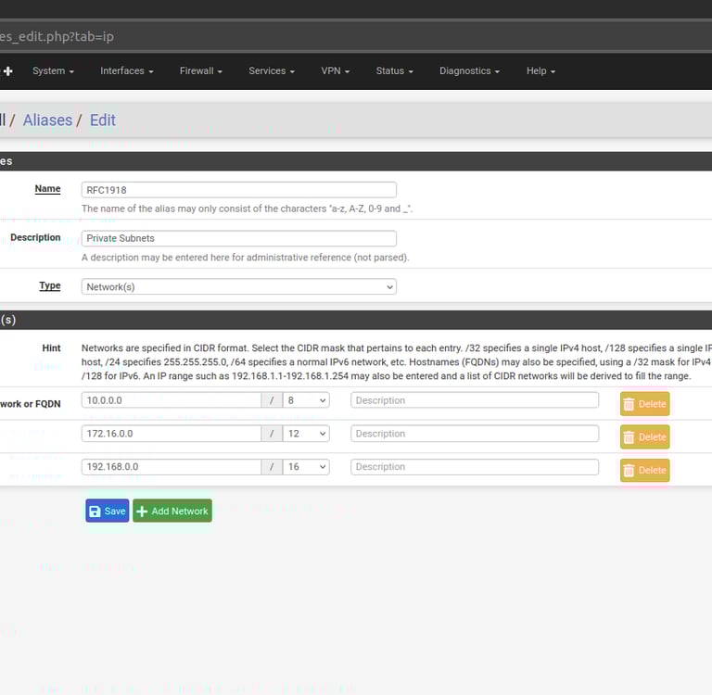Open the System menu
This screenshot has height=695, width=712.
[x=53, y=70]
